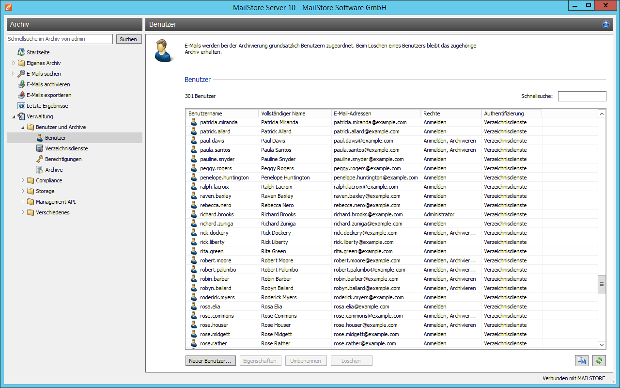The height and width of the screenshot is (388, 620).
Task: Click the Management API folder icon
Action: pyautogui.click(x=30, y=202)
